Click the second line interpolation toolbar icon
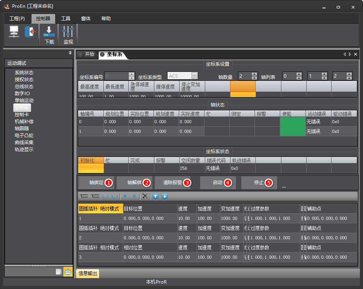Viewport: 363px width, 289px height. tap(95, 196)
